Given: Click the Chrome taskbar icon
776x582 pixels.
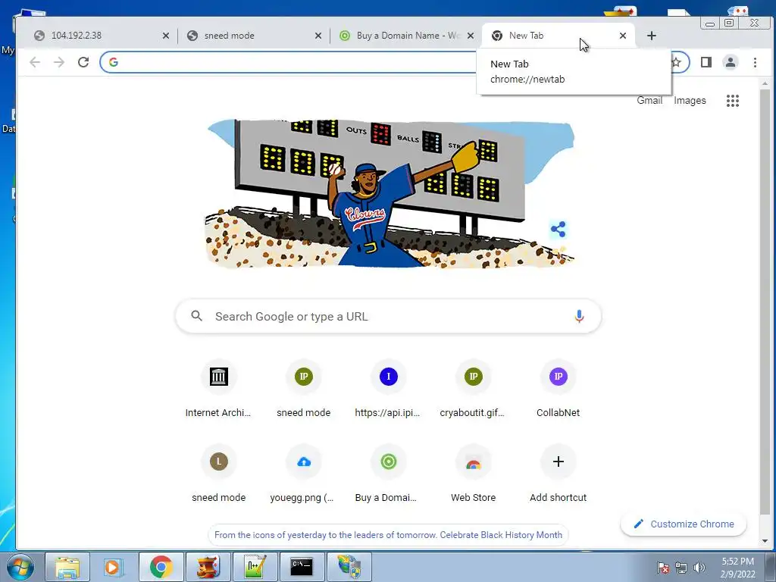Looking at the screenshot, I should 161,567.
